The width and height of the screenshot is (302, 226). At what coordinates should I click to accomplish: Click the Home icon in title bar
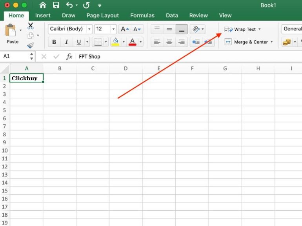(x=43, y=5)
